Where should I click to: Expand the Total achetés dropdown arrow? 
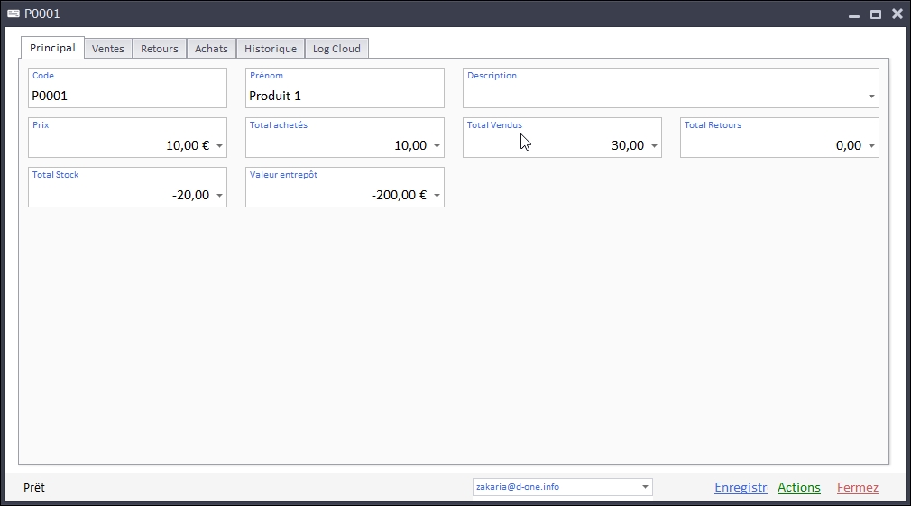pyautogui.click(x=437, y=146)
